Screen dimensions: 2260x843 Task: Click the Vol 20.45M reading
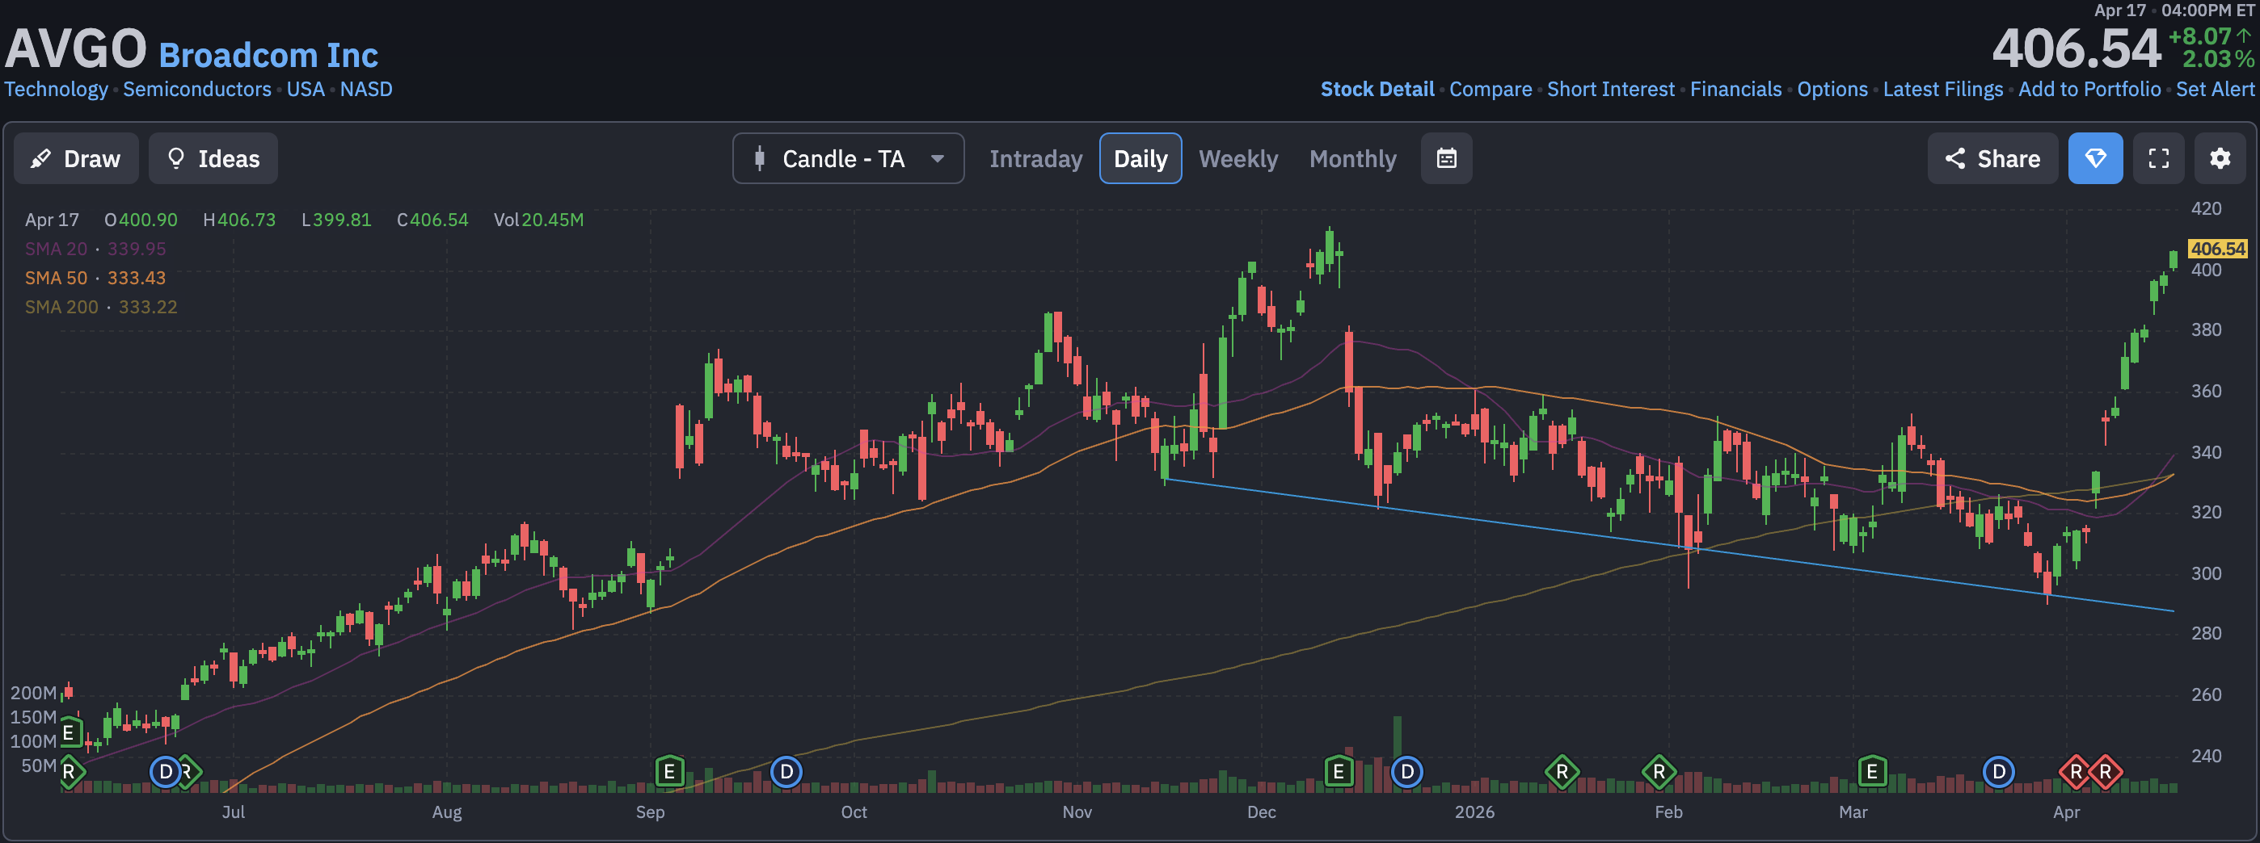[x=538, y=220]
